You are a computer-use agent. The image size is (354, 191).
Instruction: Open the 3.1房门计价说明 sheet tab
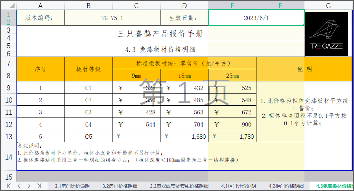pyautogui.click(x=72, y=186)
